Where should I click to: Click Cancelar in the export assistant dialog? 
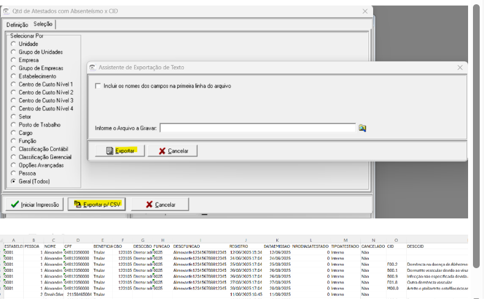point(173,151)
